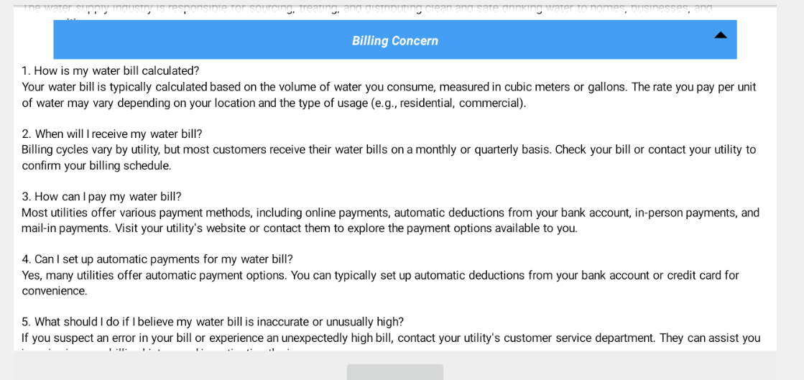Click the answer listing various payment methods

[390, 213]
